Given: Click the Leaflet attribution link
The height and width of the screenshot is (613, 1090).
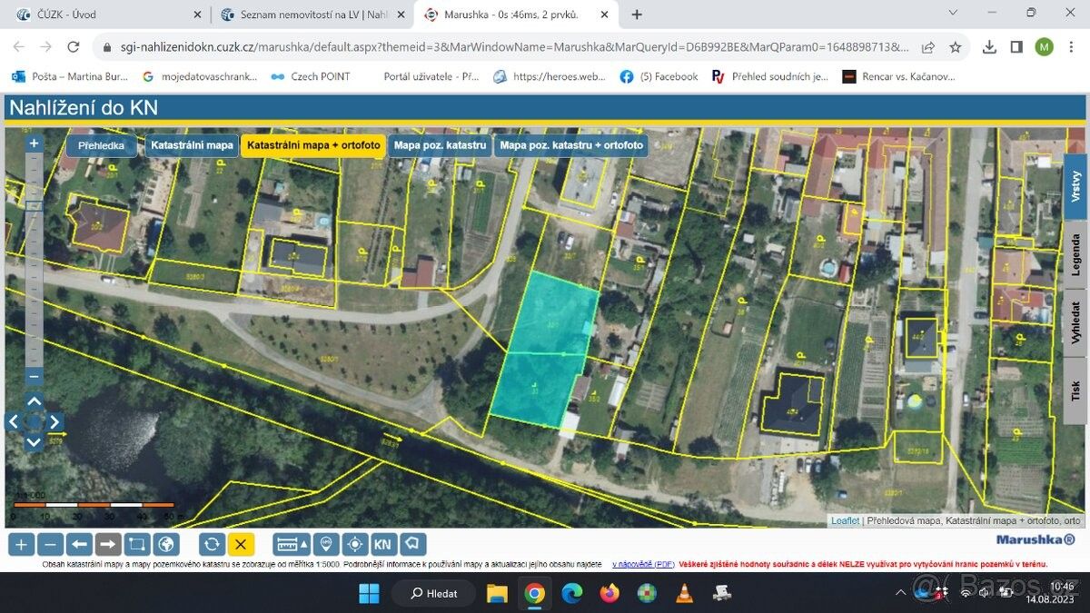Looking at the screenshot, I should point(845,521).
